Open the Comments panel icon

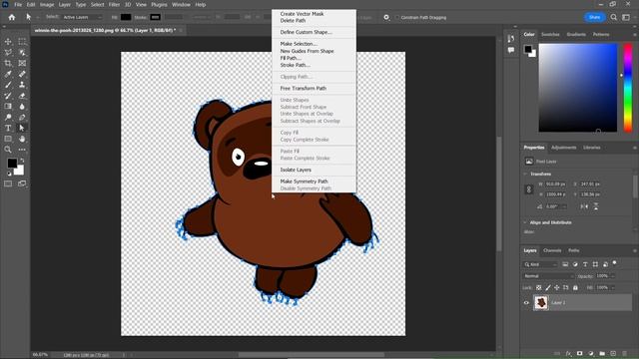click(511, 50)
